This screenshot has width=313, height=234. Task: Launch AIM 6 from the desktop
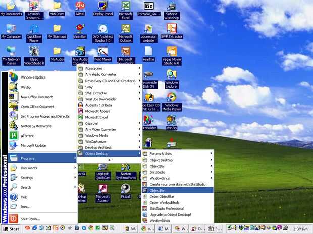click(80, 7)
